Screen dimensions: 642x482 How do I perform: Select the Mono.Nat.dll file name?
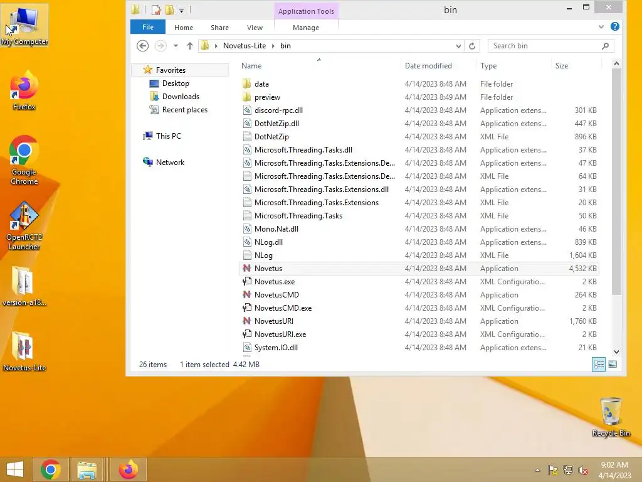(276, 229)
